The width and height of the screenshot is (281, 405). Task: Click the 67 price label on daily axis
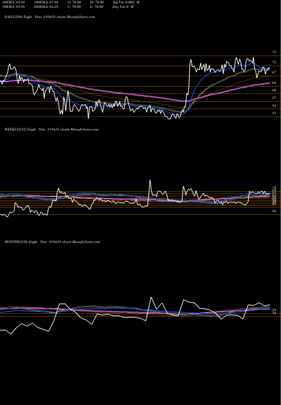[274, 73]
